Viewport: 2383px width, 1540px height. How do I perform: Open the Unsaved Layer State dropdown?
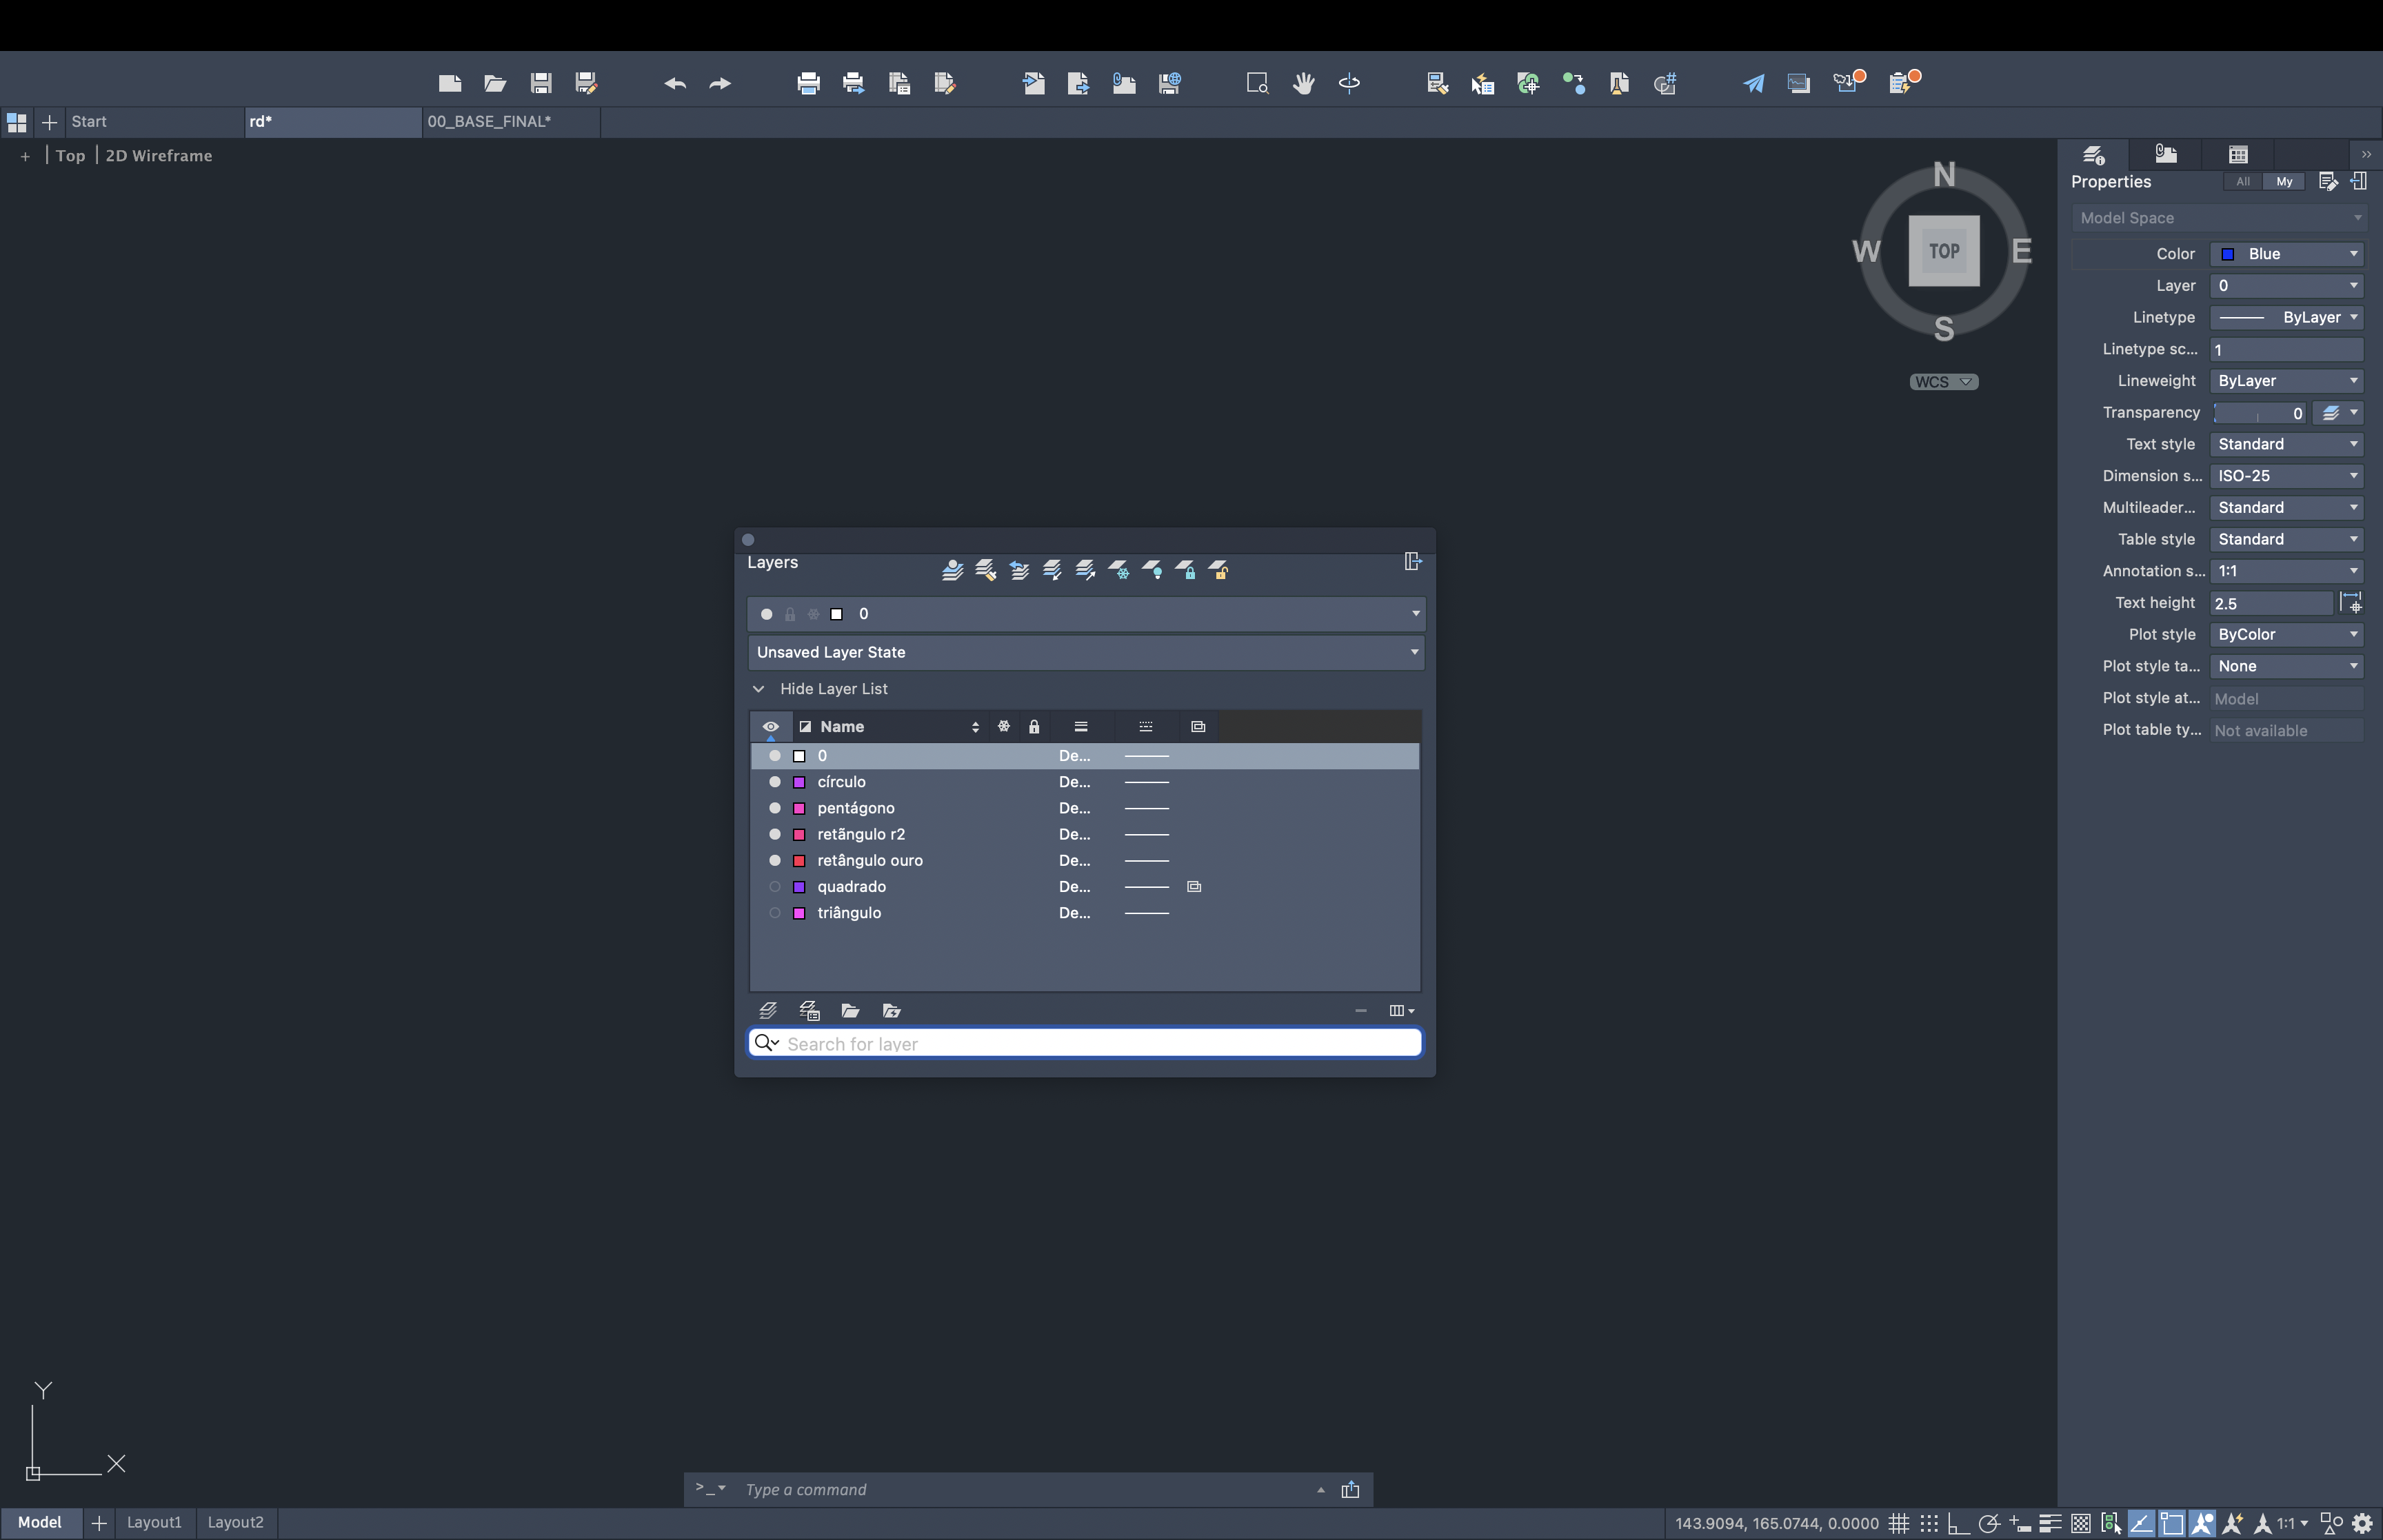[1086, 652]
